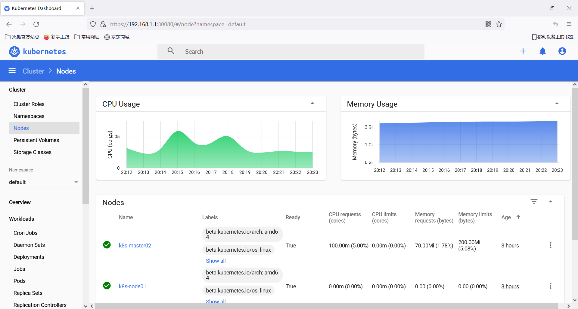
Task: Open the notifications bell icon
Action: click(x=542, y=51)
